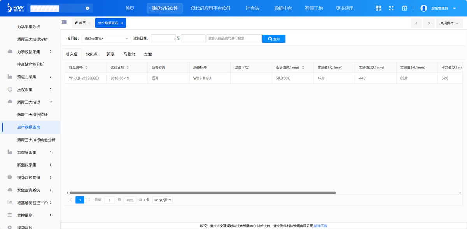The image size is (467, 229).
Task: Sort by 试验日期 column
Action: point(128,68)
